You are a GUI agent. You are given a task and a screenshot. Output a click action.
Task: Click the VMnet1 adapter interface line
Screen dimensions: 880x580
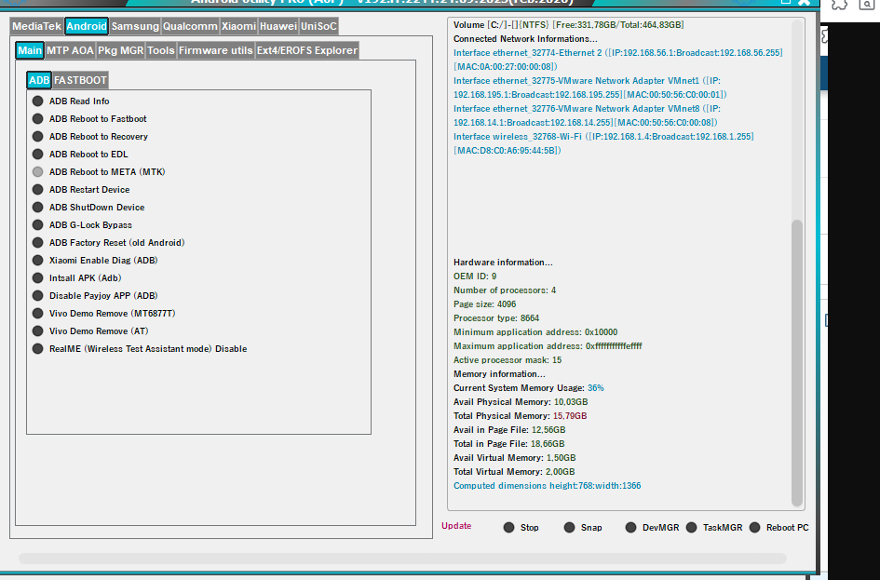coord(589,88)
